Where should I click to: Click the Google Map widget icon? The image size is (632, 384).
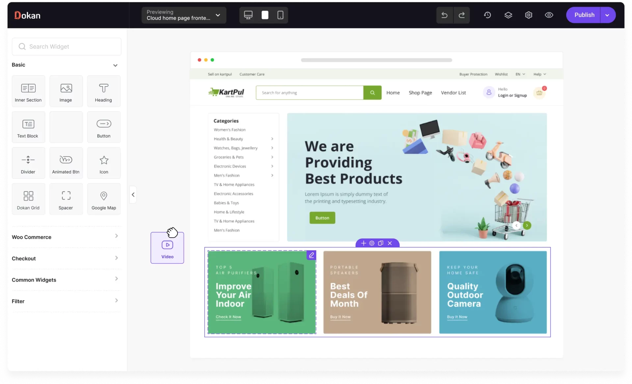(103, 199)
